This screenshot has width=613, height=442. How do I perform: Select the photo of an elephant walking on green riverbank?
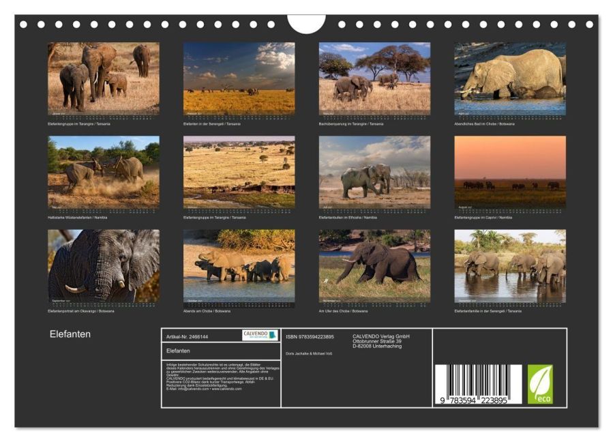coord(374,266)
